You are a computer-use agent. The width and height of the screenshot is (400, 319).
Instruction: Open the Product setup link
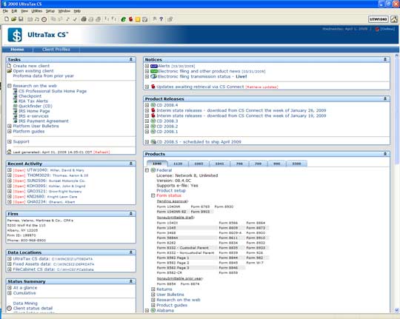point(171,190)
